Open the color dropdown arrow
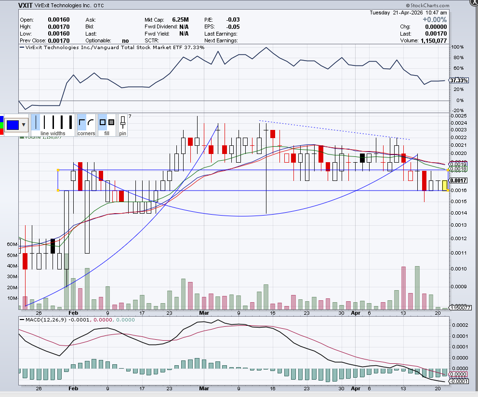This screenshot has width=478, height=397. 24,125
